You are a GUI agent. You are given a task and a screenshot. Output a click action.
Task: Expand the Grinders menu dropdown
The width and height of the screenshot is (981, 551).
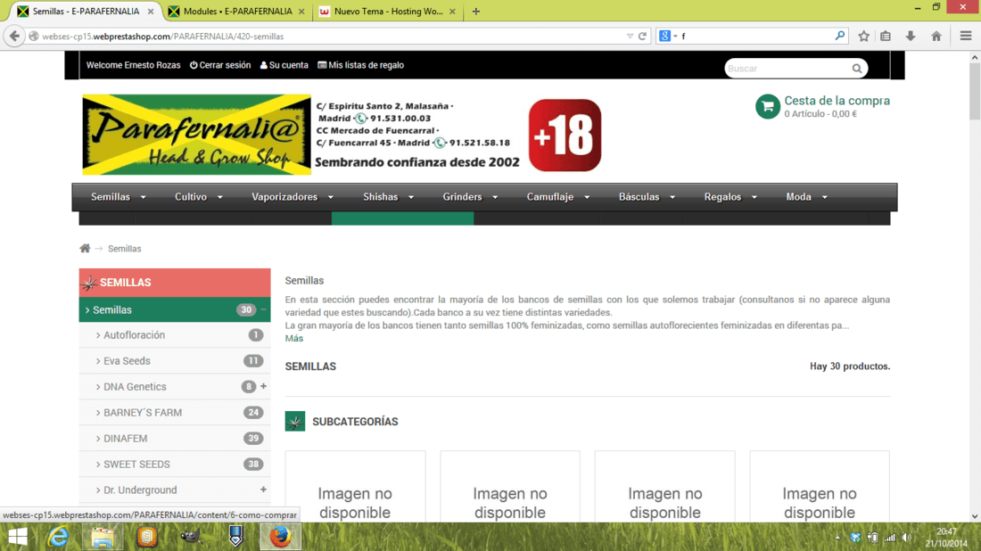click(495, 197)
